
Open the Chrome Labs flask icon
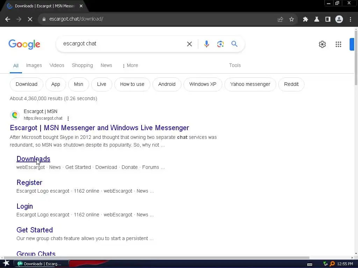point(316,20)
